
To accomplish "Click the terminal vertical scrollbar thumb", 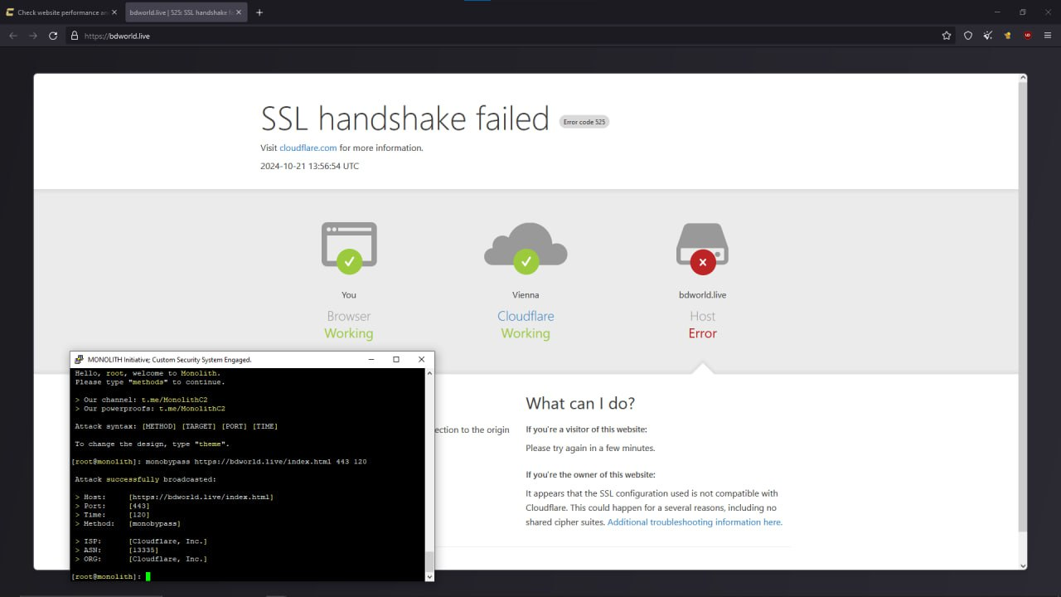I will point(429,561).
